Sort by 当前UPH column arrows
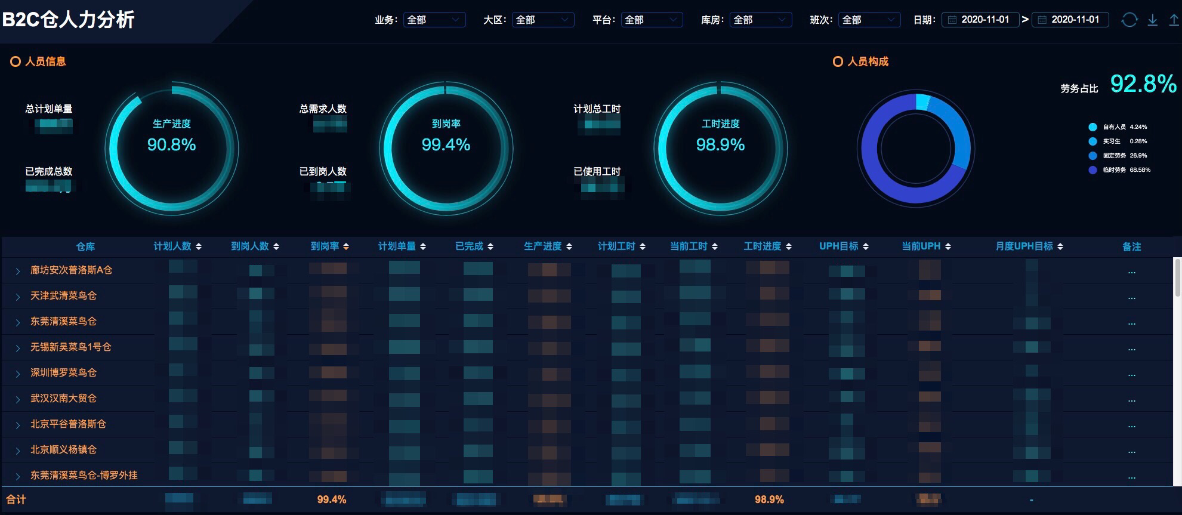This screenshot has height=515, width=1182. 948,246
